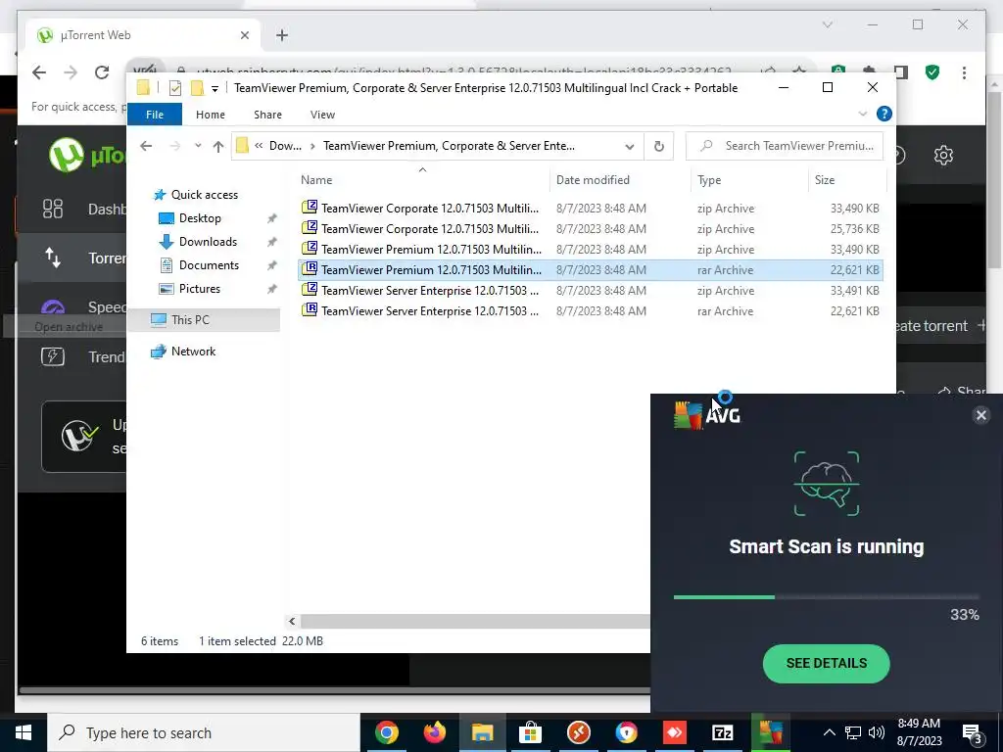Open AVG from the taskbar

(770, 732)
